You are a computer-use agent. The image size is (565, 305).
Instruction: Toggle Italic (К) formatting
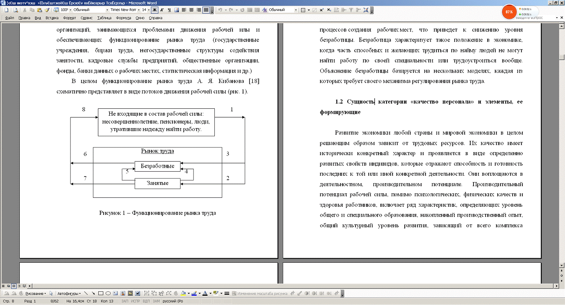(162, 10)
